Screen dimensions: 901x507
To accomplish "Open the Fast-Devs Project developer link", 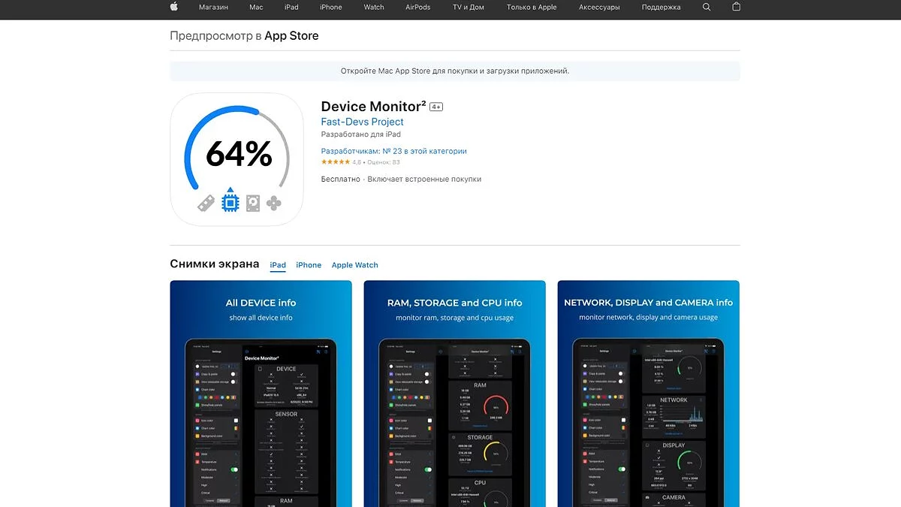I will click(362, 122).
